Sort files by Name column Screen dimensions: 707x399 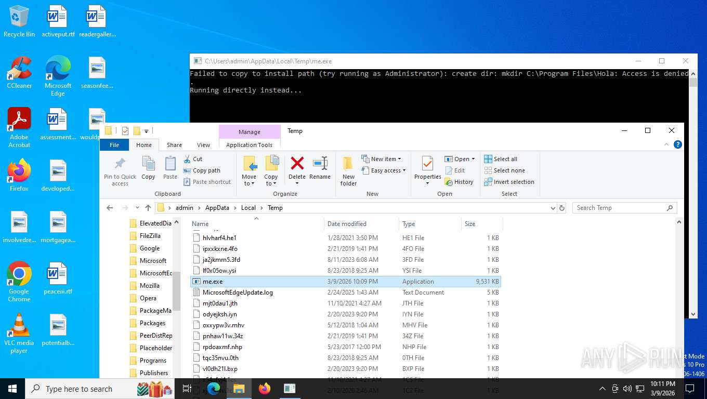click(256, 224)
